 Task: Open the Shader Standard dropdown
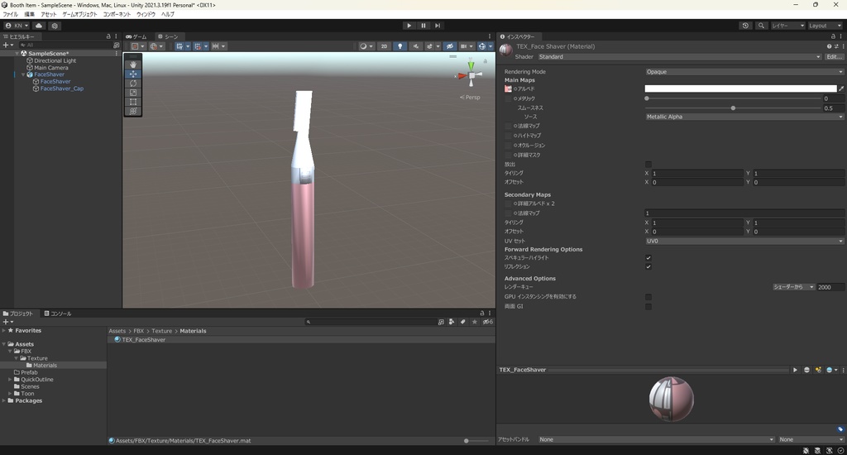click(679, 57)
